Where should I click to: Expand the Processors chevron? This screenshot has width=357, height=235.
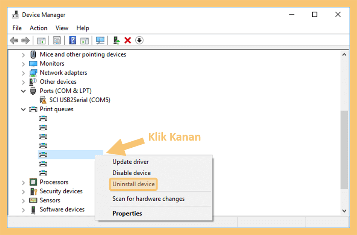23,183
